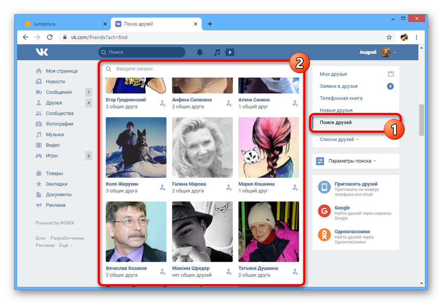
Task: Open Реклама in sidebar menu
Action: [x=56, y=205]
